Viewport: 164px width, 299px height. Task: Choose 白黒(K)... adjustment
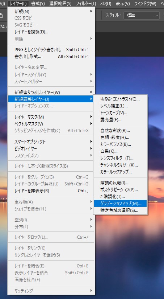[121, 151]
